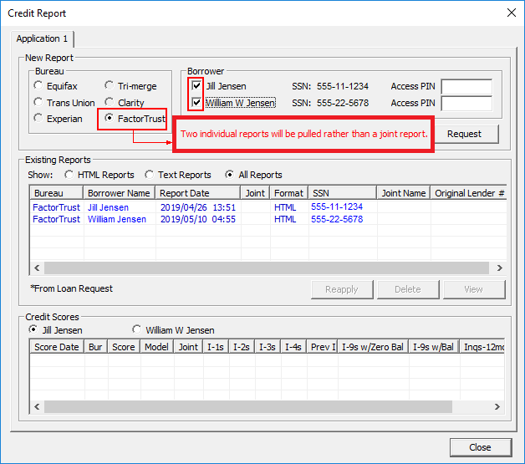Switch to the Application 1 tab
The height and width of the screenshot is (464, 525).
44,39
